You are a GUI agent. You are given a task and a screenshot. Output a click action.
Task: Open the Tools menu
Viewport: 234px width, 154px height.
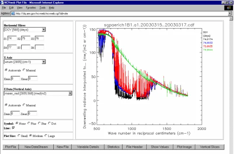click(42, 8)
